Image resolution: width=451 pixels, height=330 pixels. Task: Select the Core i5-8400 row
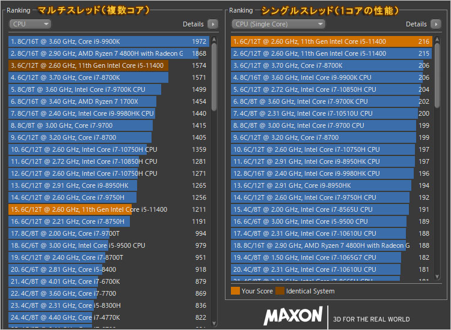pos(109,269)
